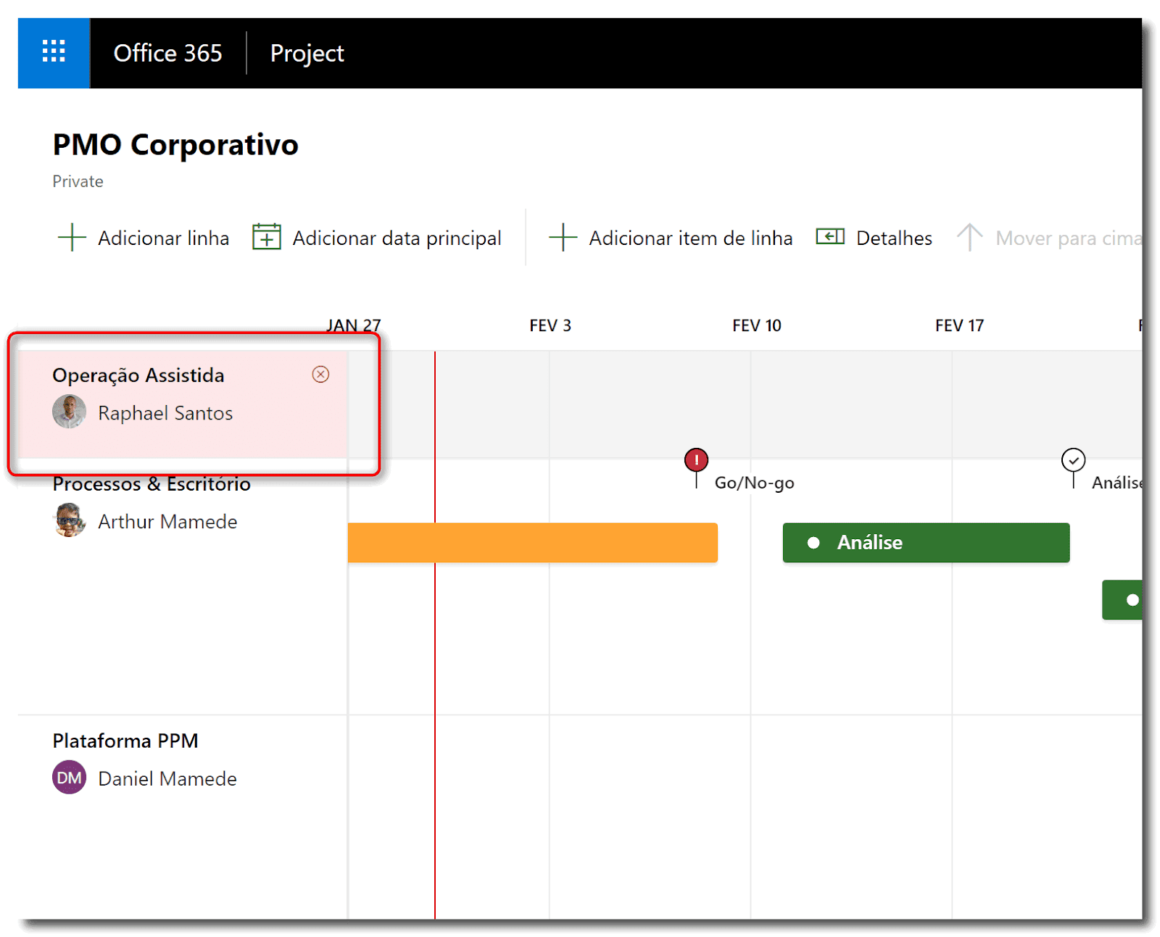
Task: Select the Plataforma PPM row title
Action: [x=125, y=741]
